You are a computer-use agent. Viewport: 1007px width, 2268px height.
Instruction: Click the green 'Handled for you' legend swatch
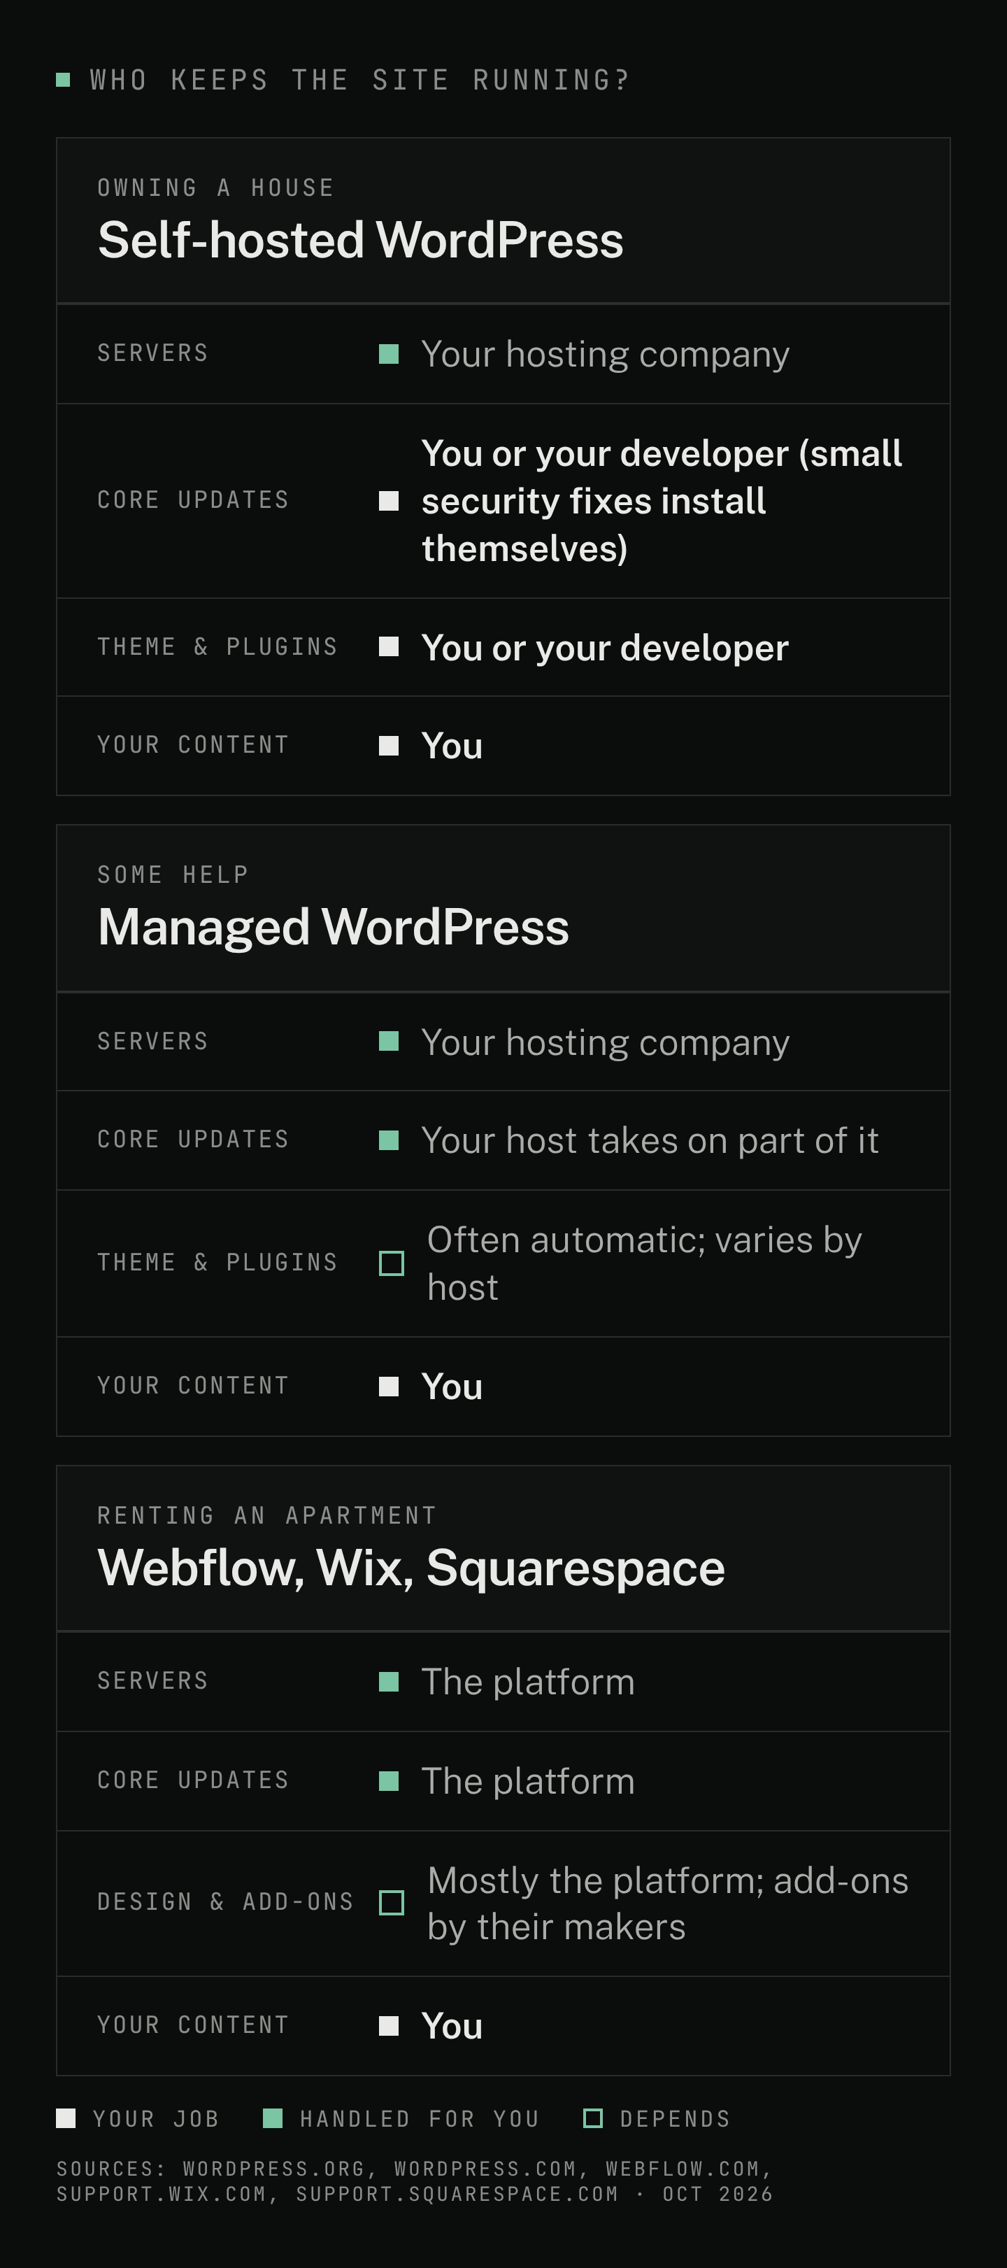pos(273,2118)
